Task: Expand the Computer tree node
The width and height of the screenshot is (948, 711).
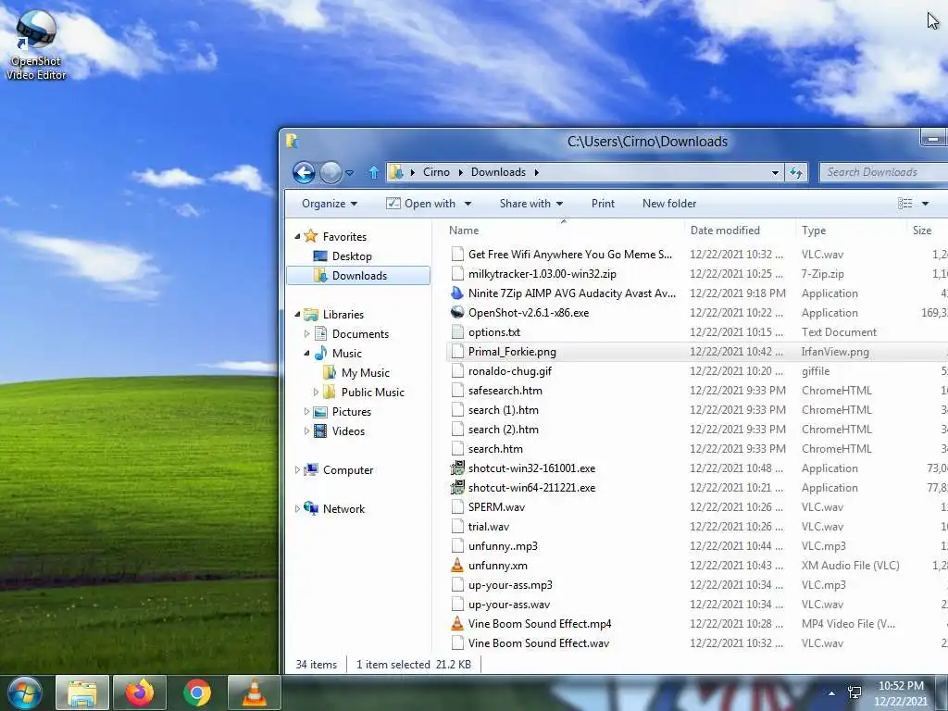Action: [297, 470]
